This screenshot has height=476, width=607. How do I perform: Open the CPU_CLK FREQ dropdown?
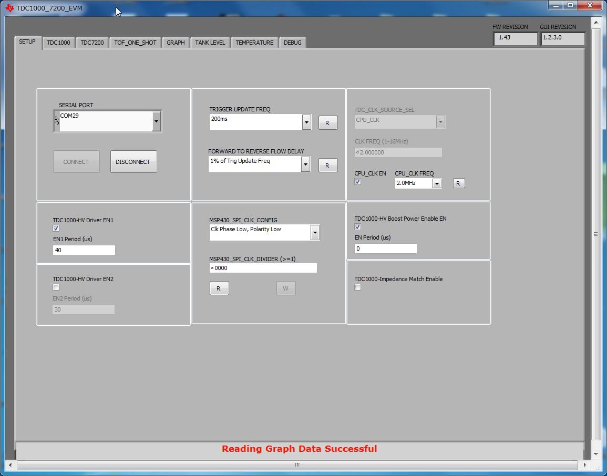click(x=437, y=183)
